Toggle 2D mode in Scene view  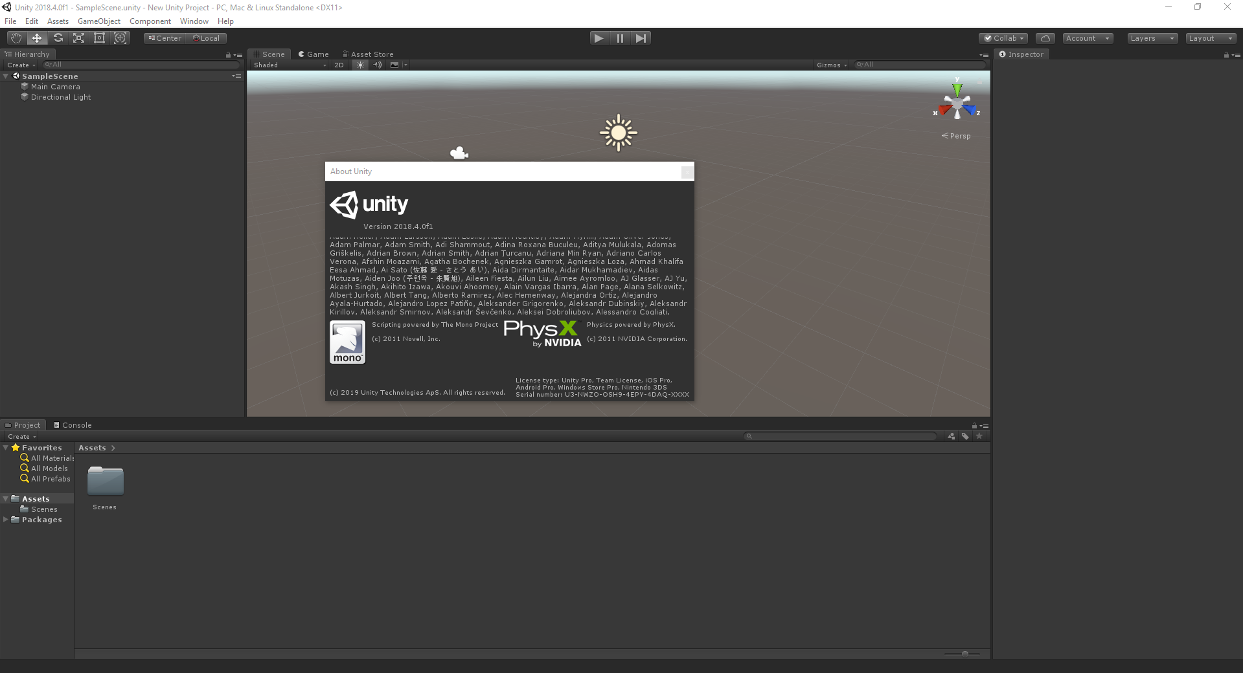(x=339, y=65)
